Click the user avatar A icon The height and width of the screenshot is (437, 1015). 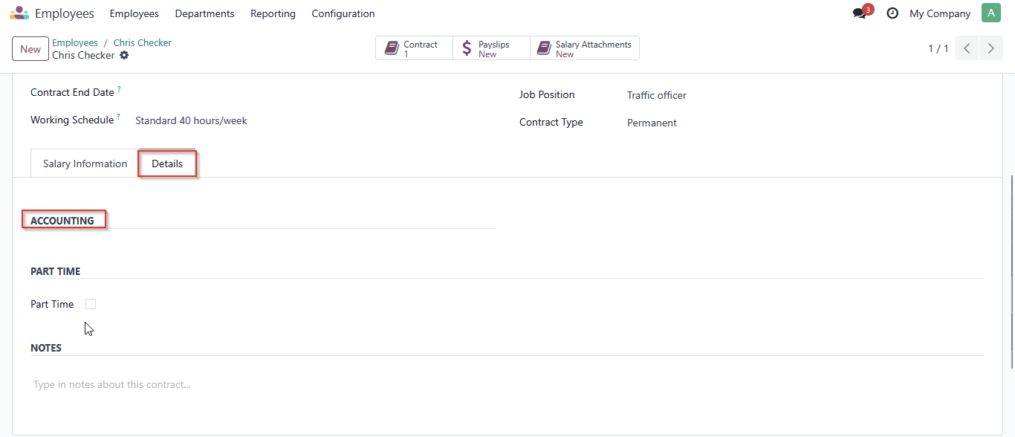coord(991,13)
